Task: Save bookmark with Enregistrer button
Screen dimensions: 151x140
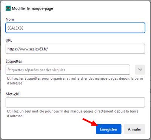Action: click(109, 129)
